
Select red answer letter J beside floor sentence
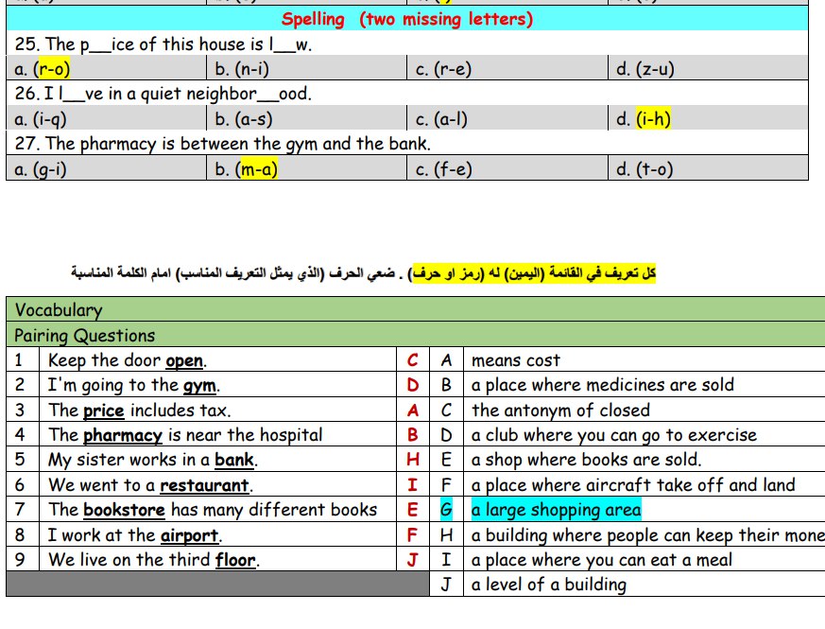tap(412, 560)
